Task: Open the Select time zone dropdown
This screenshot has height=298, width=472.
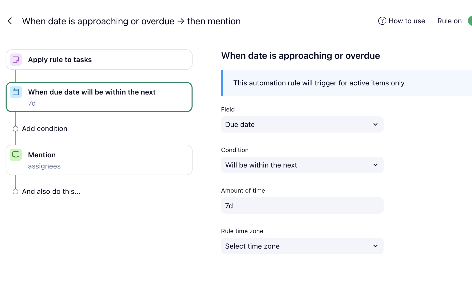Action: [x=302, y=246]
